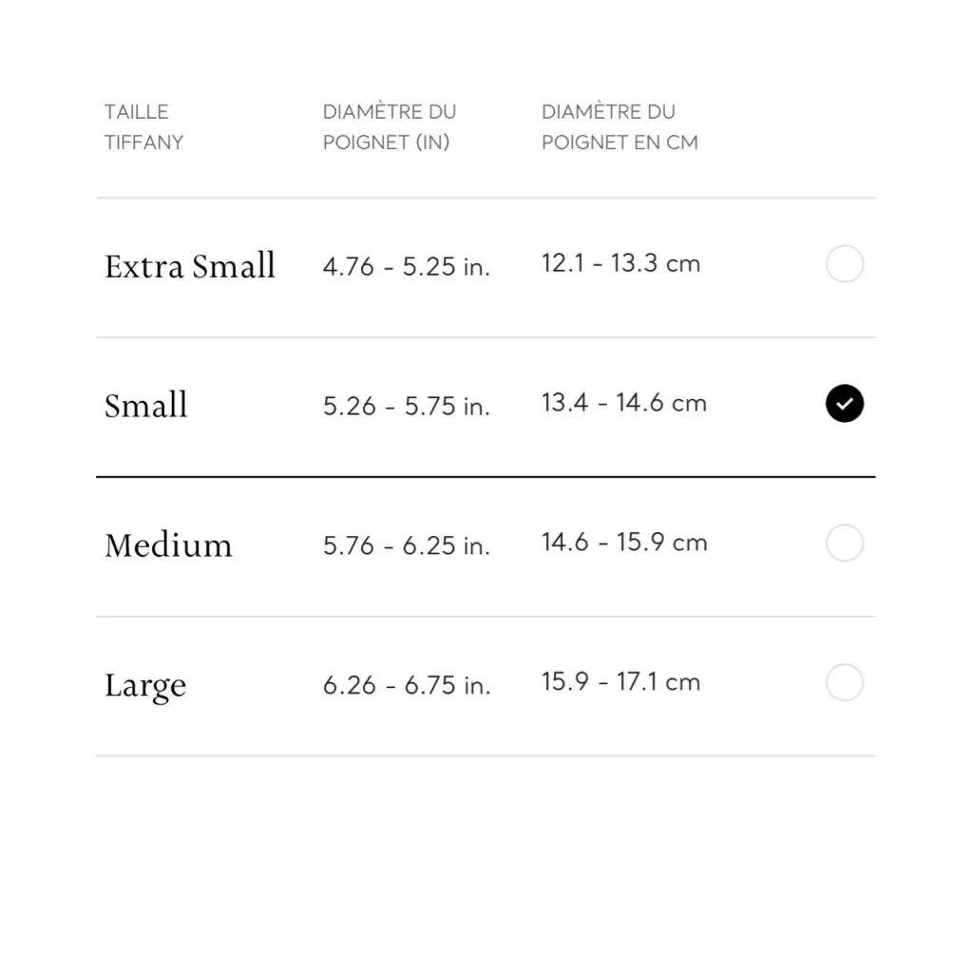Click the Extra Small size label
The width and height of the screenshot is (973, 973).
coord(190,266)
